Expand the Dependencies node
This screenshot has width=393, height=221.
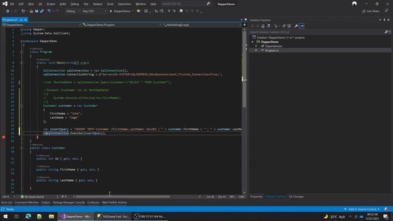click(256, 46)
